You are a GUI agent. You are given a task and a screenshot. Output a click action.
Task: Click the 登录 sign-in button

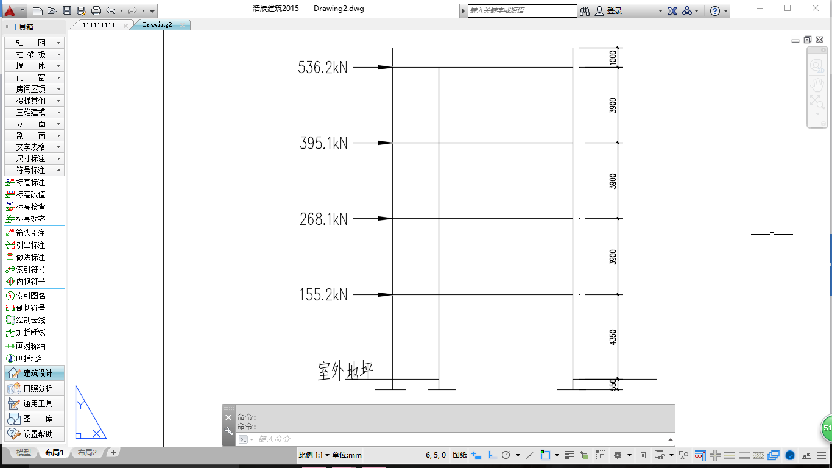pos(609,11)
